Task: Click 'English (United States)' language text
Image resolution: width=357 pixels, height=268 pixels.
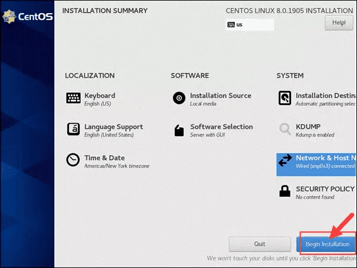Action: [109, 135]
